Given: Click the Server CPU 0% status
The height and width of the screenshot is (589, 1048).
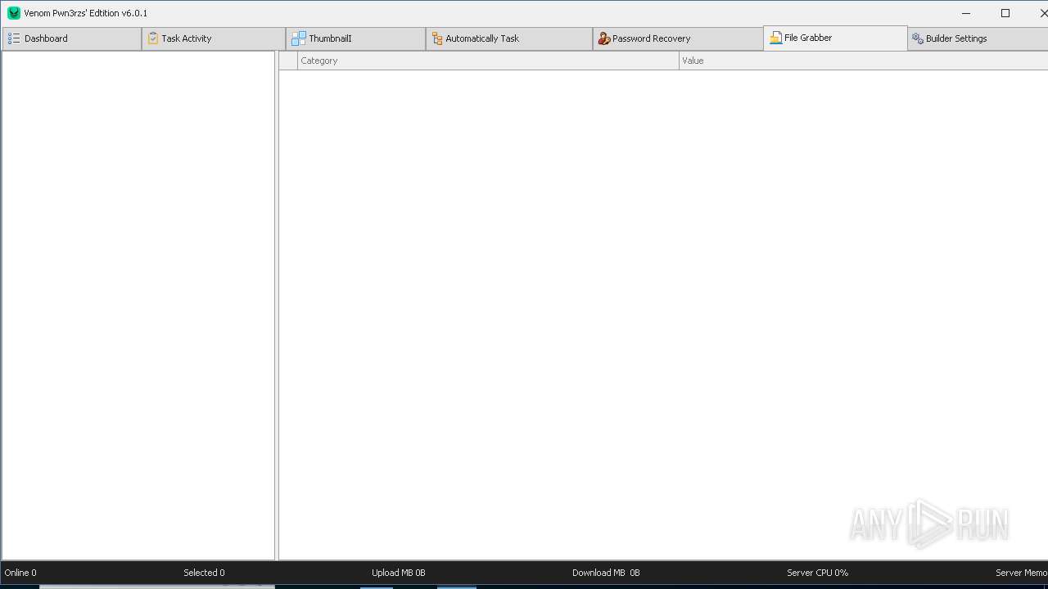Looking at the screenshot, I should (x=817, y=573).
